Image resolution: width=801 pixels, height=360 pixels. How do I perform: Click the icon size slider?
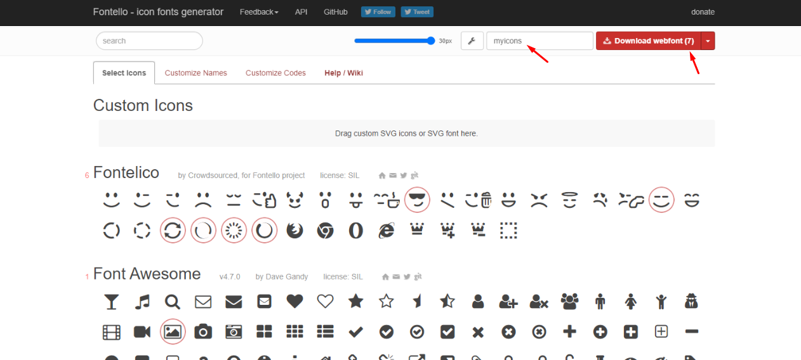394,41
